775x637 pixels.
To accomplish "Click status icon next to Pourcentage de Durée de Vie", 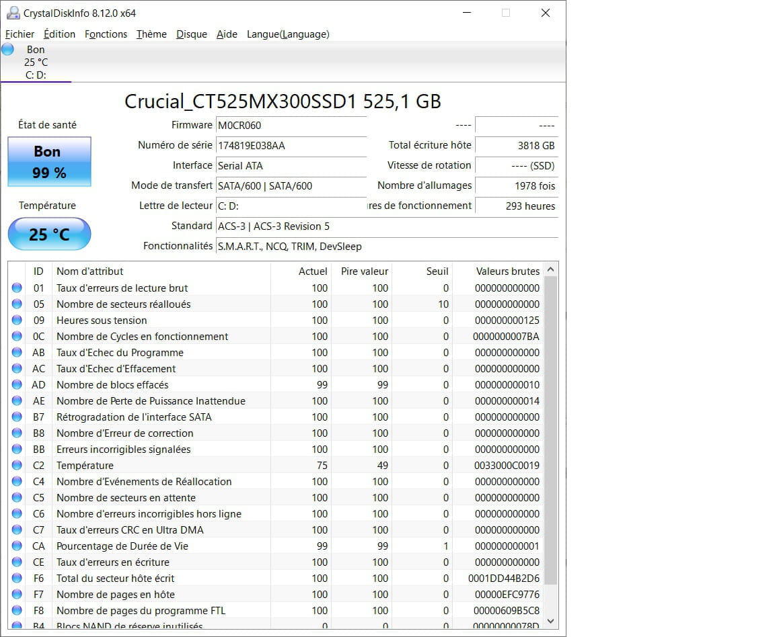I will click(17, 546).
